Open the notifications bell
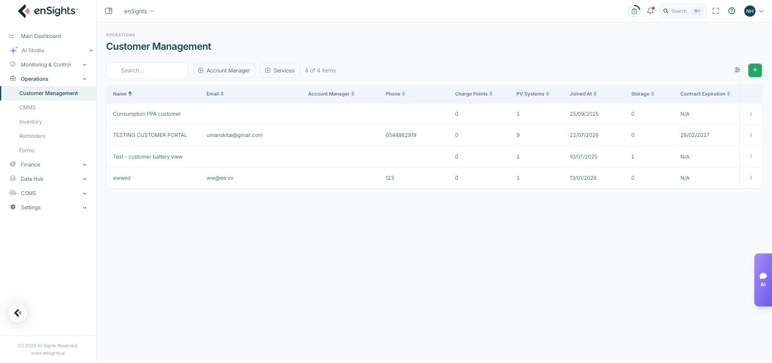The image size is (772, 363). pos(650,11)
